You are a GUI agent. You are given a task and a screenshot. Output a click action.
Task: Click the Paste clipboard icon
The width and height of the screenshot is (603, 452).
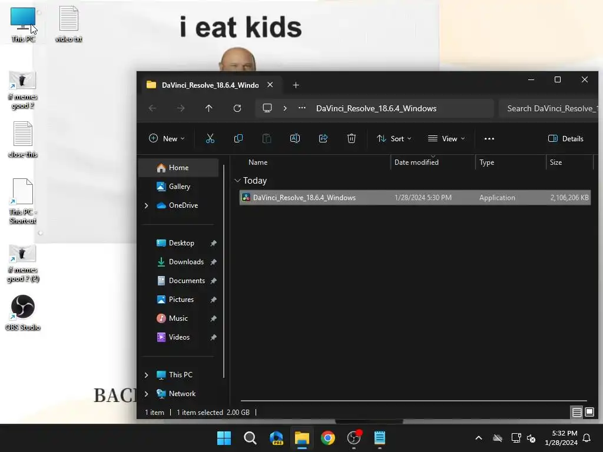tap(267, 138)
